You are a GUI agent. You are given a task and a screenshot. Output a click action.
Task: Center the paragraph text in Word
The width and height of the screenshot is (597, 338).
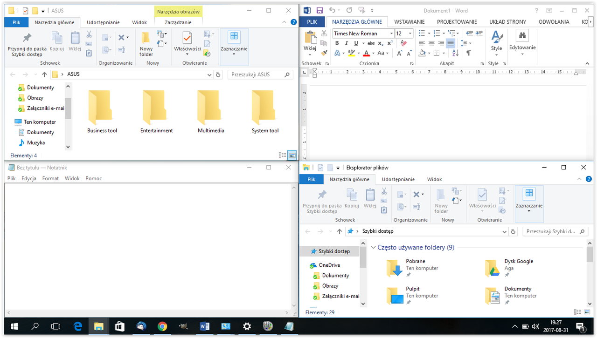click(x=431, y=43)
